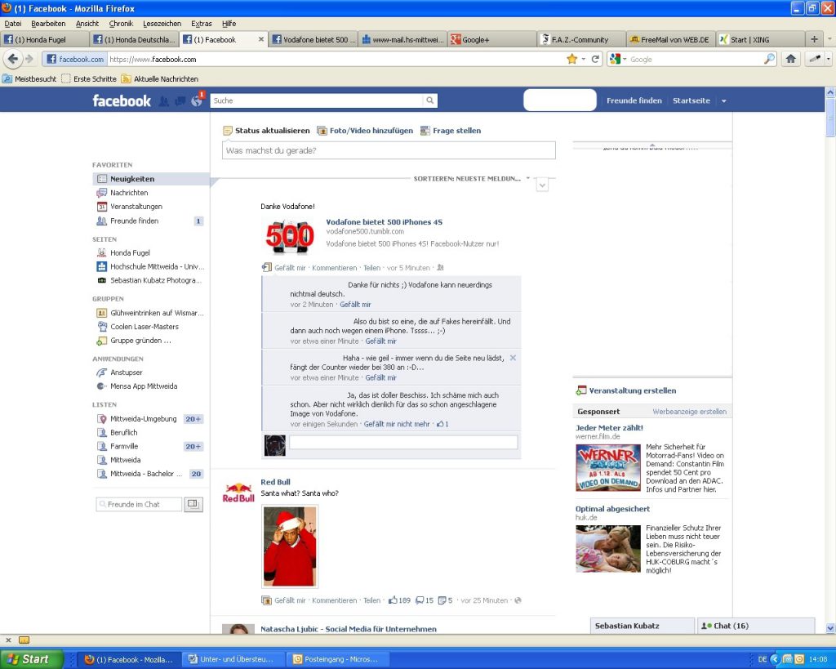The height and width of the screenshot is (669, 836).
Task: Click the Google search magnifier in toolbar
Action: point(769,59)
